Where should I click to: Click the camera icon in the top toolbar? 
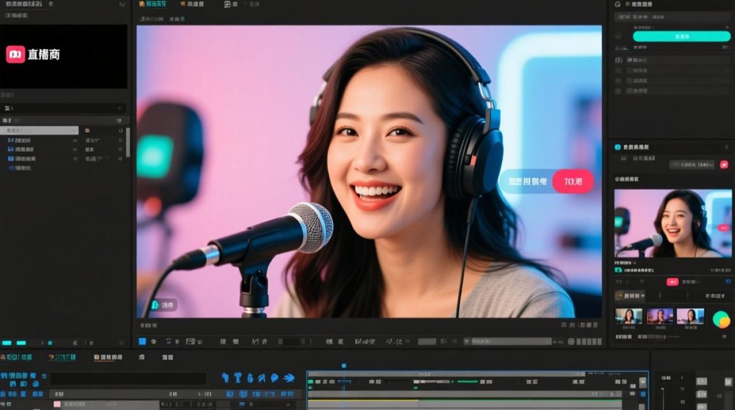[226, 4]
